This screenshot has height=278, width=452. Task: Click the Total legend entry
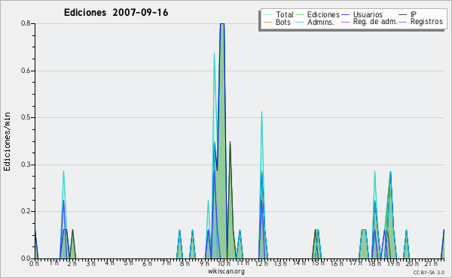click(279, 14)
